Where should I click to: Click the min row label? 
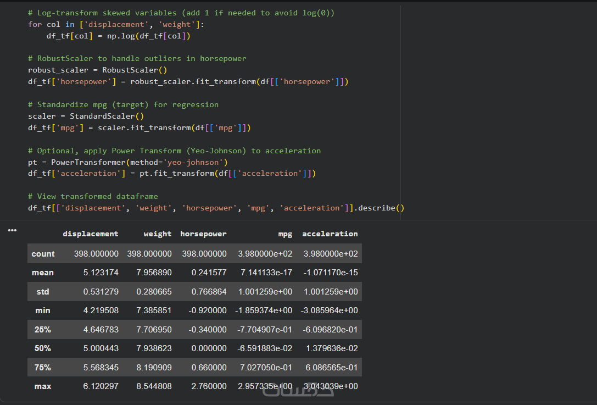[x=43, y=310]
